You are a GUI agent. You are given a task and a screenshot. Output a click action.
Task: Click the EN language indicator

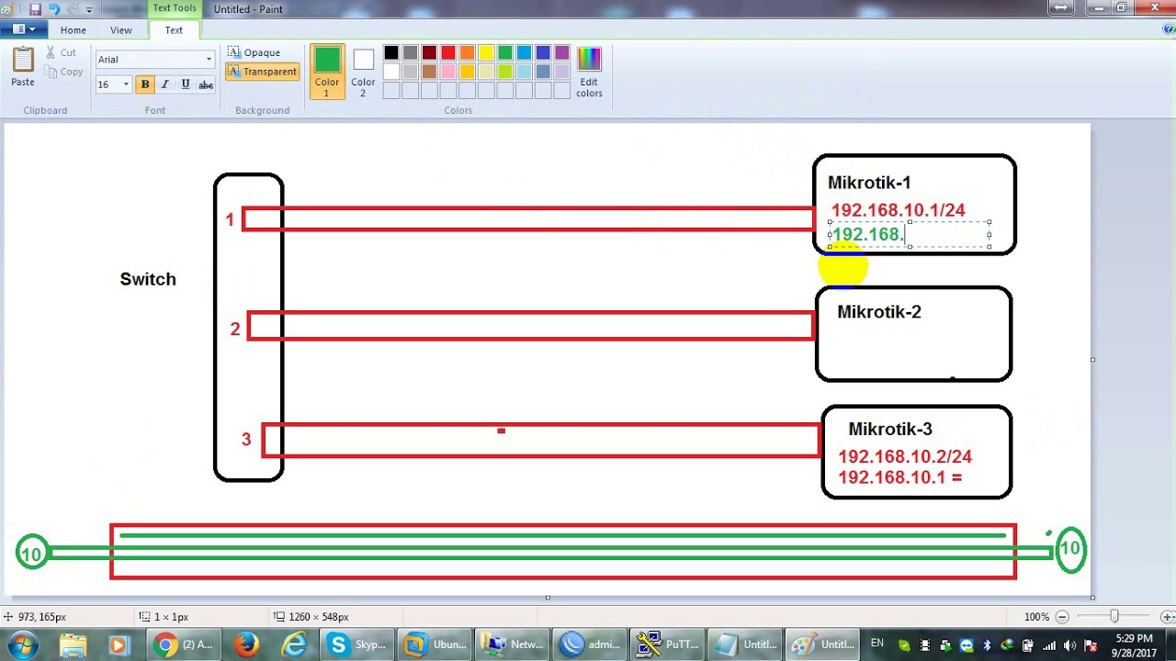tap(877, 643)
